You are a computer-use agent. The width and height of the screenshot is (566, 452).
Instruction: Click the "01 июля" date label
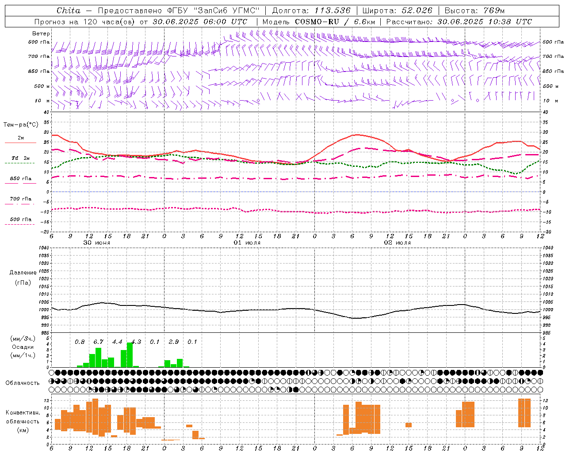coord(247,243)
